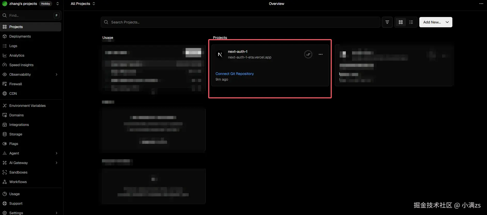Click the next-auth-1 project logo
487x215 pixels.
click(x=220, y=54)
